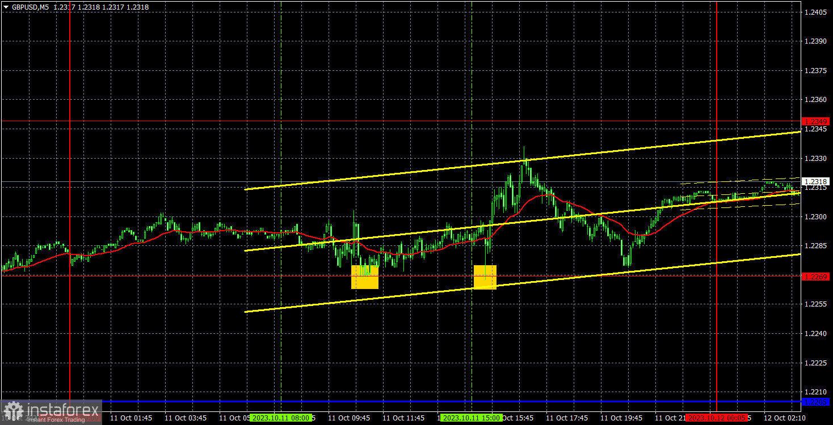Click the 11 Oct 09:45 time label

coord(349,418)
